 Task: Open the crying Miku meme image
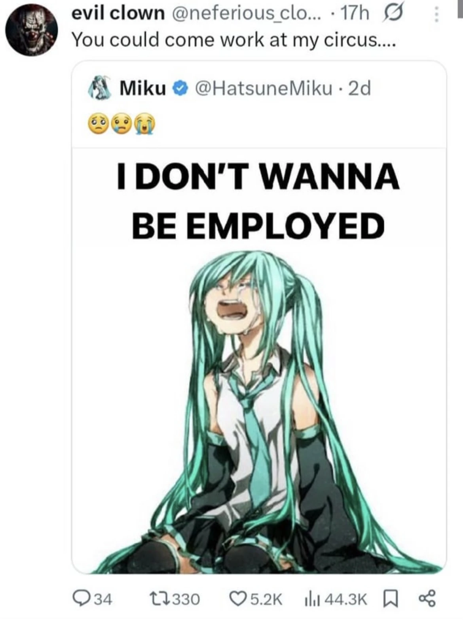259,361
